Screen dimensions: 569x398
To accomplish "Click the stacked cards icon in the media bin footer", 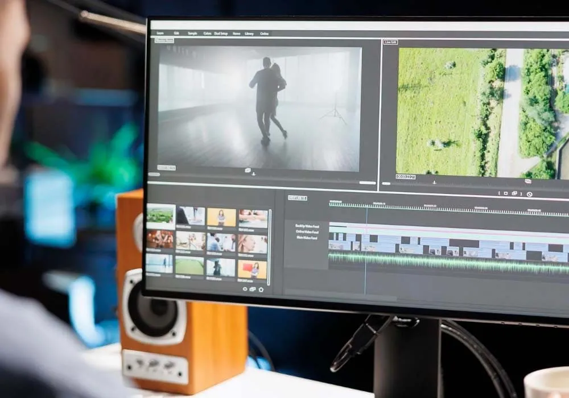I will [x=253, y=289].
